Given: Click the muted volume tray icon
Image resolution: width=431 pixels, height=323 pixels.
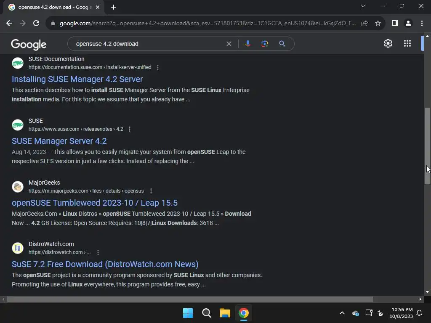Looking at the screenshot, I should click(x=380, y=313).
